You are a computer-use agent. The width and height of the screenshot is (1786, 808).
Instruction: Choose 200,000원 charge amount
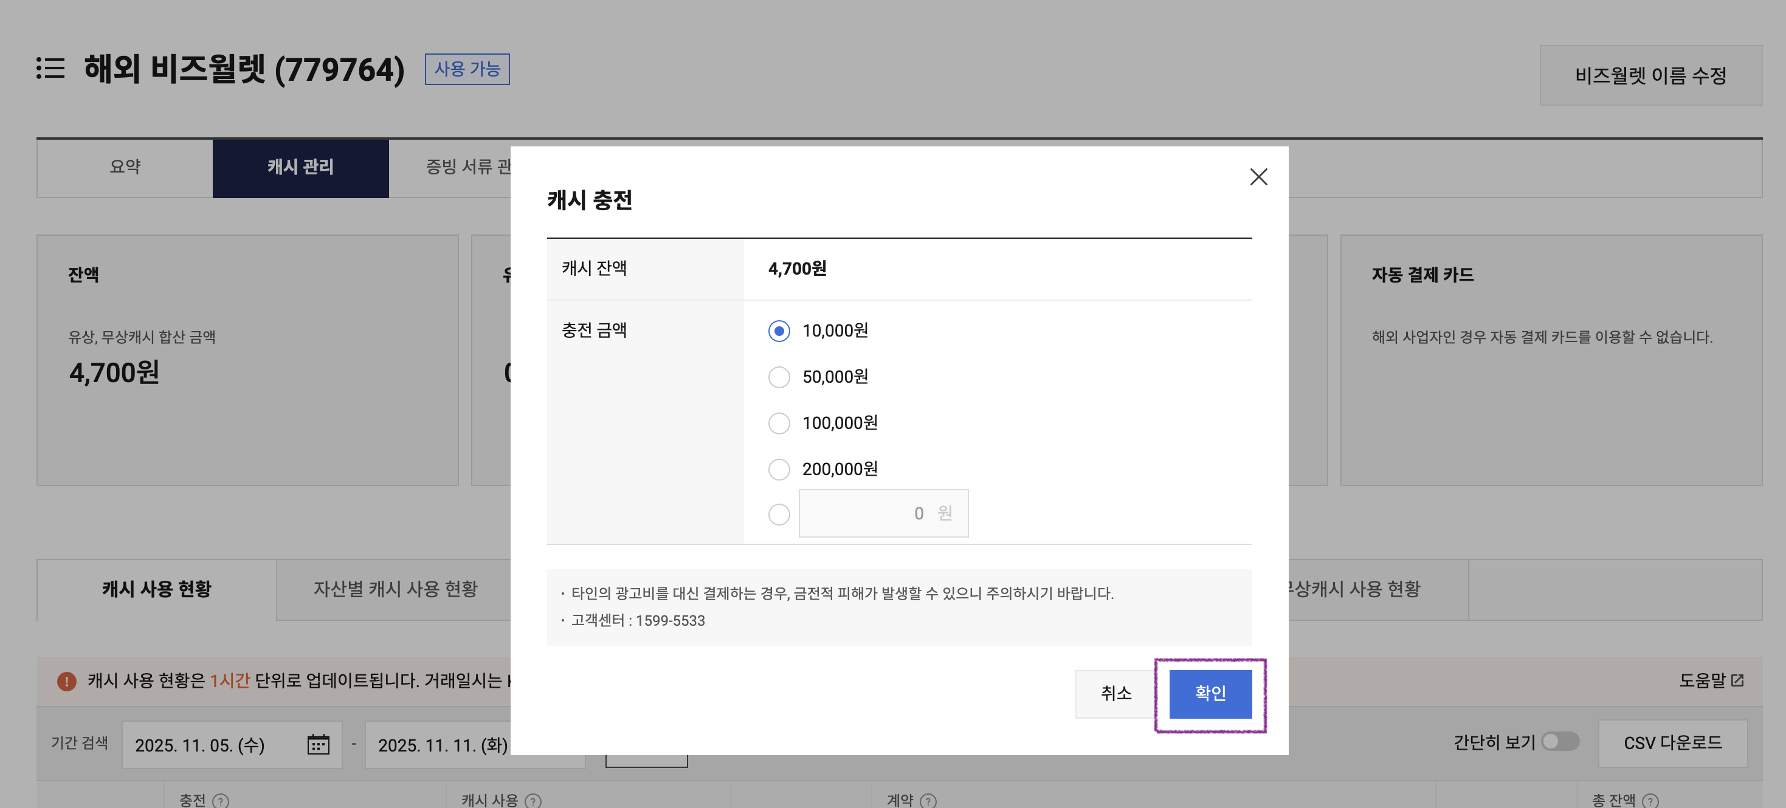[779, 469]
